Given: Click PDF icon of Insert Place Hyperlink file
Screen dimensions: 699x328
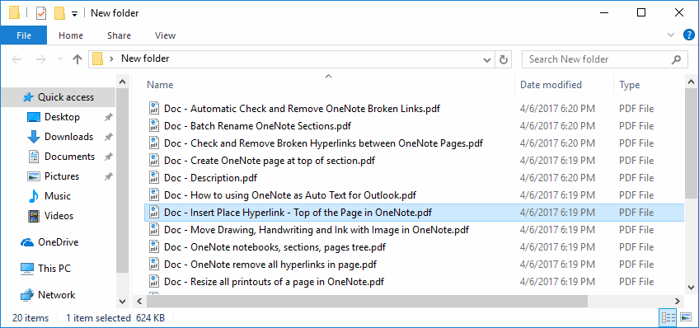Looking at the screenshot, I should coord(154,212).
